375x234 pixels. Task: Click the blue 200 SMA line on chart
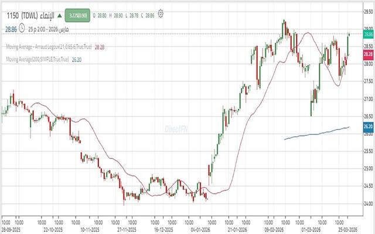pyautogui.click(x=316, y=133)
